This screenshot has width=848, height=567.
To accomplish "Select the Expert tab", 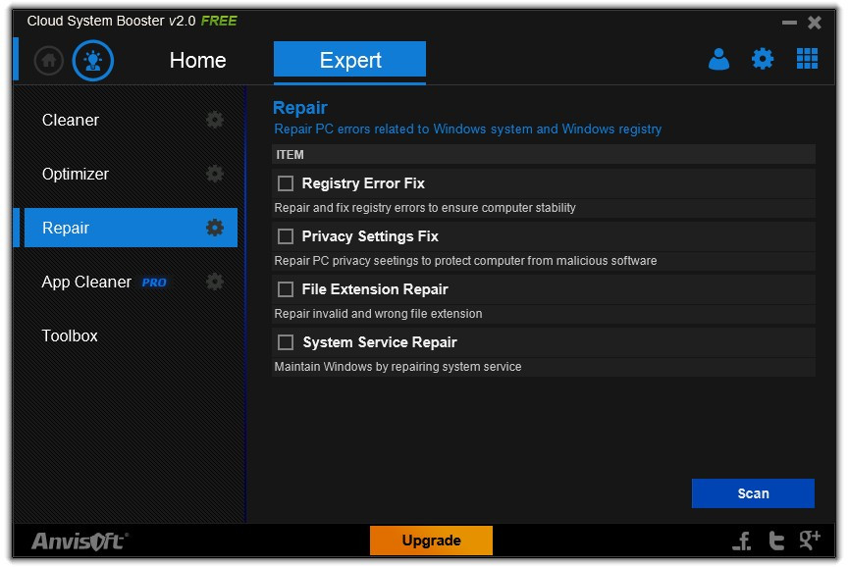I will pos(350,60).
